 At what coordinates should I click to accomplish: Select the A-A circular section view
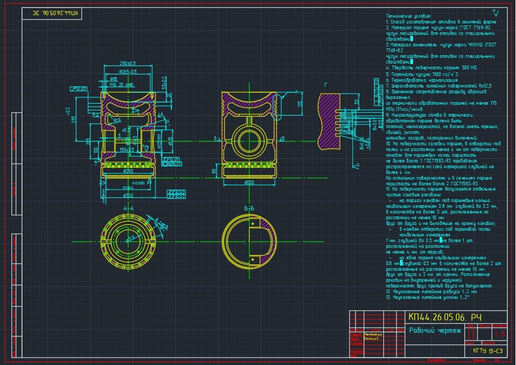click(x=127, y=241)
